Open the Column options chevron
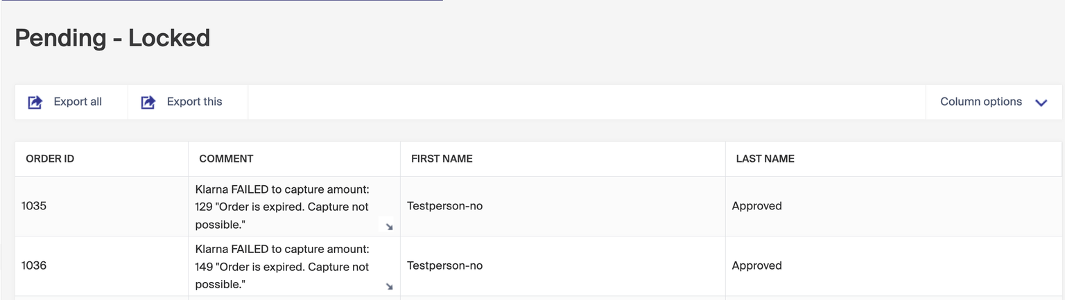 click(1041, 102)
